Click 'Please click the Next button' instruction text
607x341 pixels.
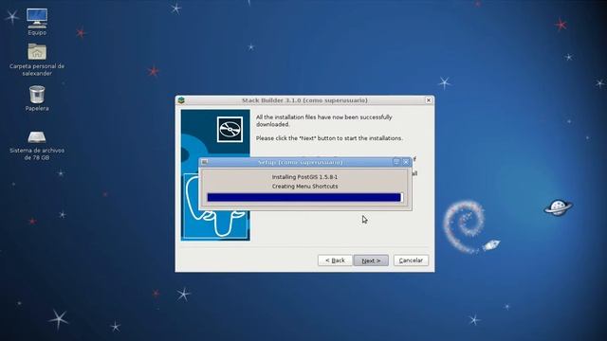click(329, 138)
